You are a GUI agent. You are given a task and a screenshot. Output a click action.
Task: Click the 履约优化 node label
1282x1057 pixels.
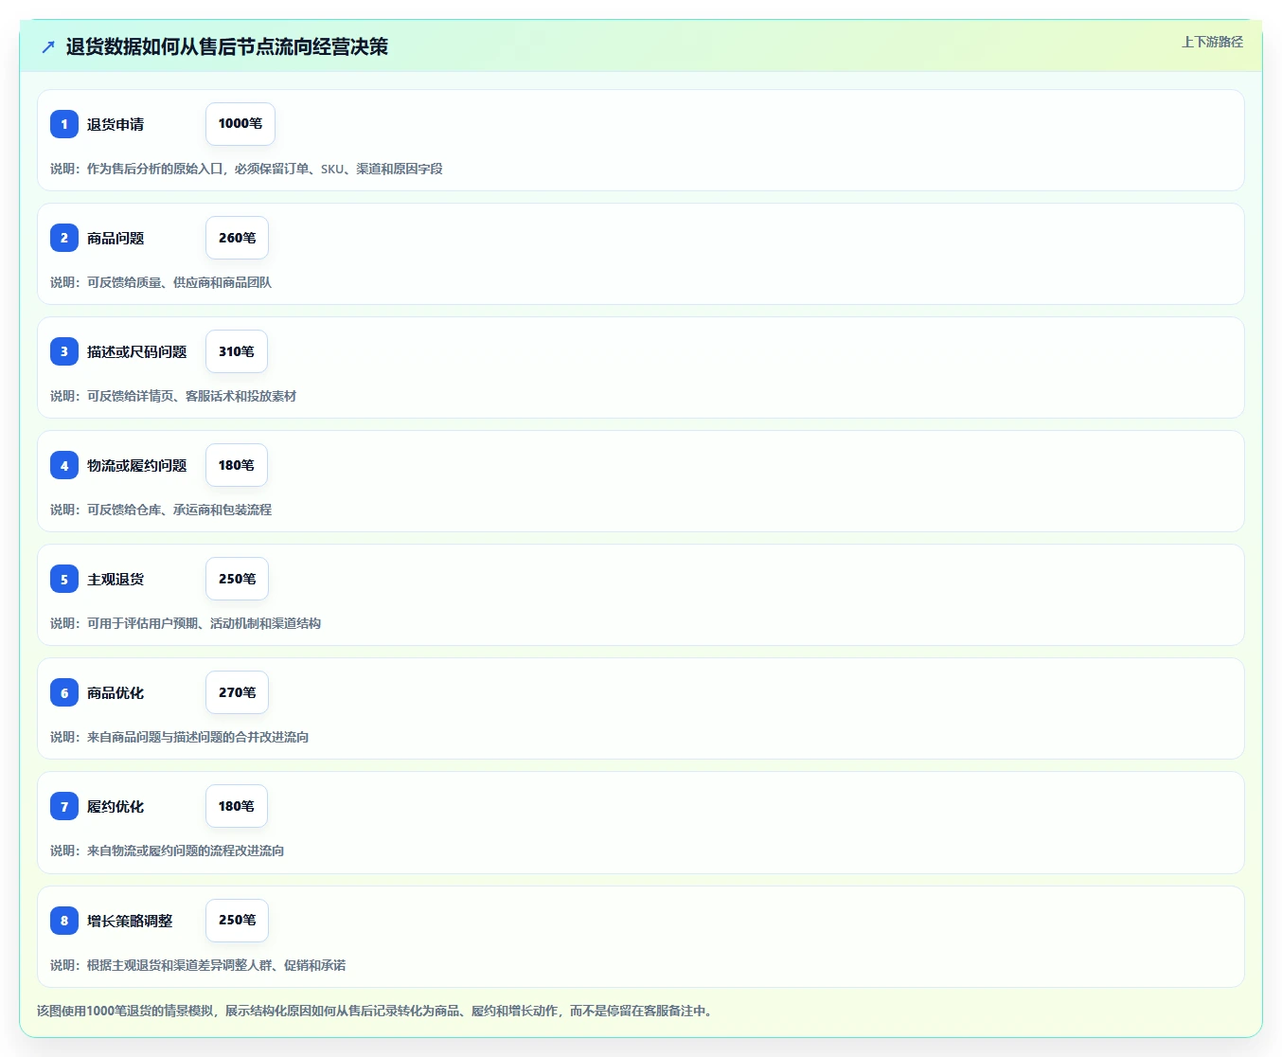(116, 806)
